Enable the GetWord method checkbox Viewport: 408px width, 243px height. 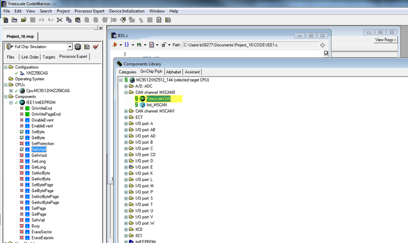click(22, 155)
